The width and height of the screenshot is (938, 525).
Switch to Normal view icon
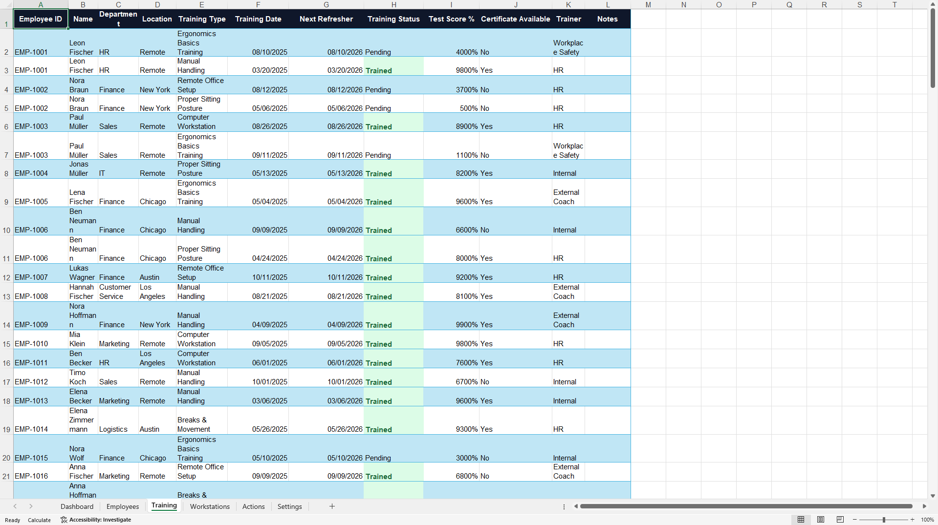pos(801,520)
